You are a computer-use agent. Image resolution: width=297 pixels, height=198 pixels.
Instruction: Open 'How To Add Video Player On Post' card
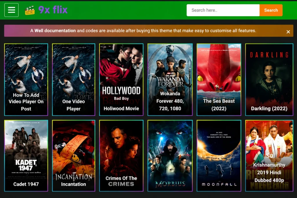pyautogui.click(x=26, y=79)
